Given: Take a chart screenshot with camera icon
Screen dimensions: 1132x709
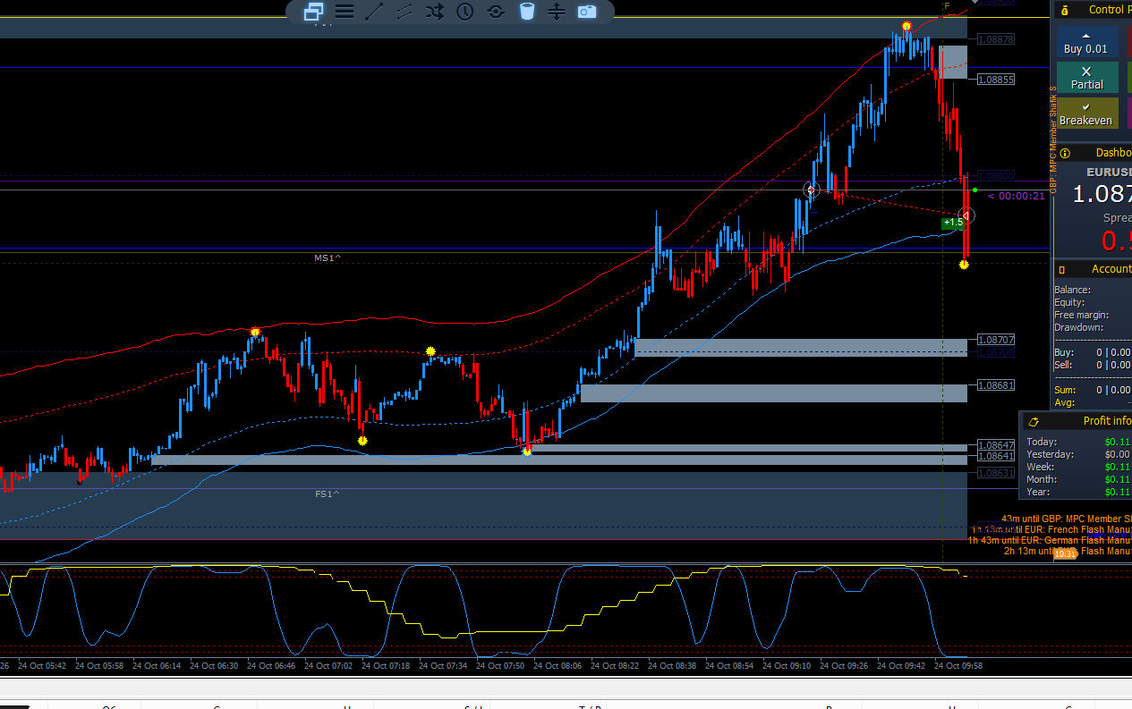Looking at the screenshot, I should click(587, 12).
